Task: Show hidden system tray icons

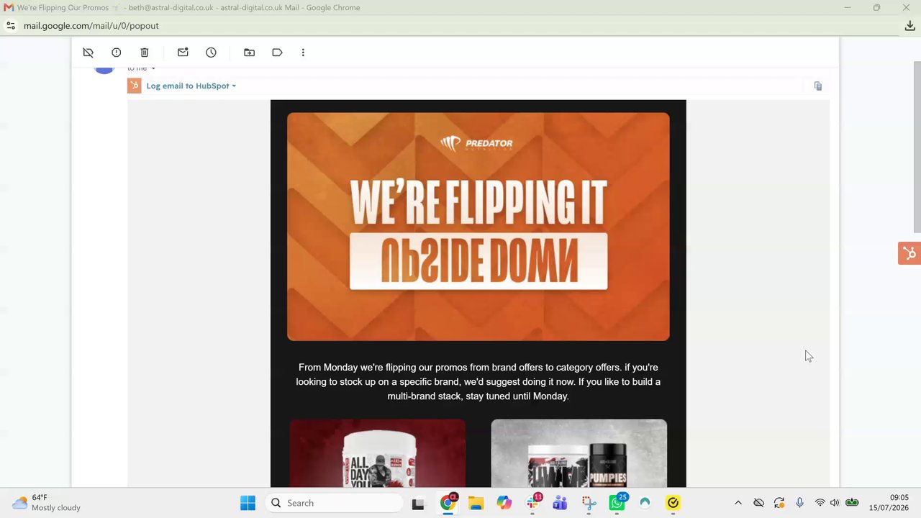Action: click(738, 503)
